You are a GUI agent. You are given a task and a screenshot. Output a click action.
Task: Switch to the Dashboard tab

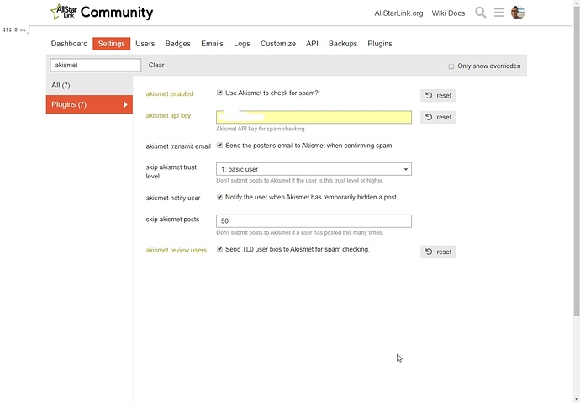pyautogui.click(x=69, y=44)
